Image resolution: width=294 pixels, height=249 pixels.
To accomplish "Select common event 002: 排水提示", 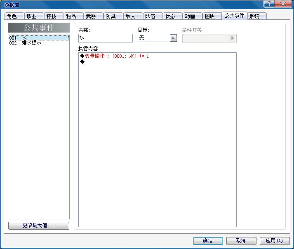I will [x=39, y=43].
